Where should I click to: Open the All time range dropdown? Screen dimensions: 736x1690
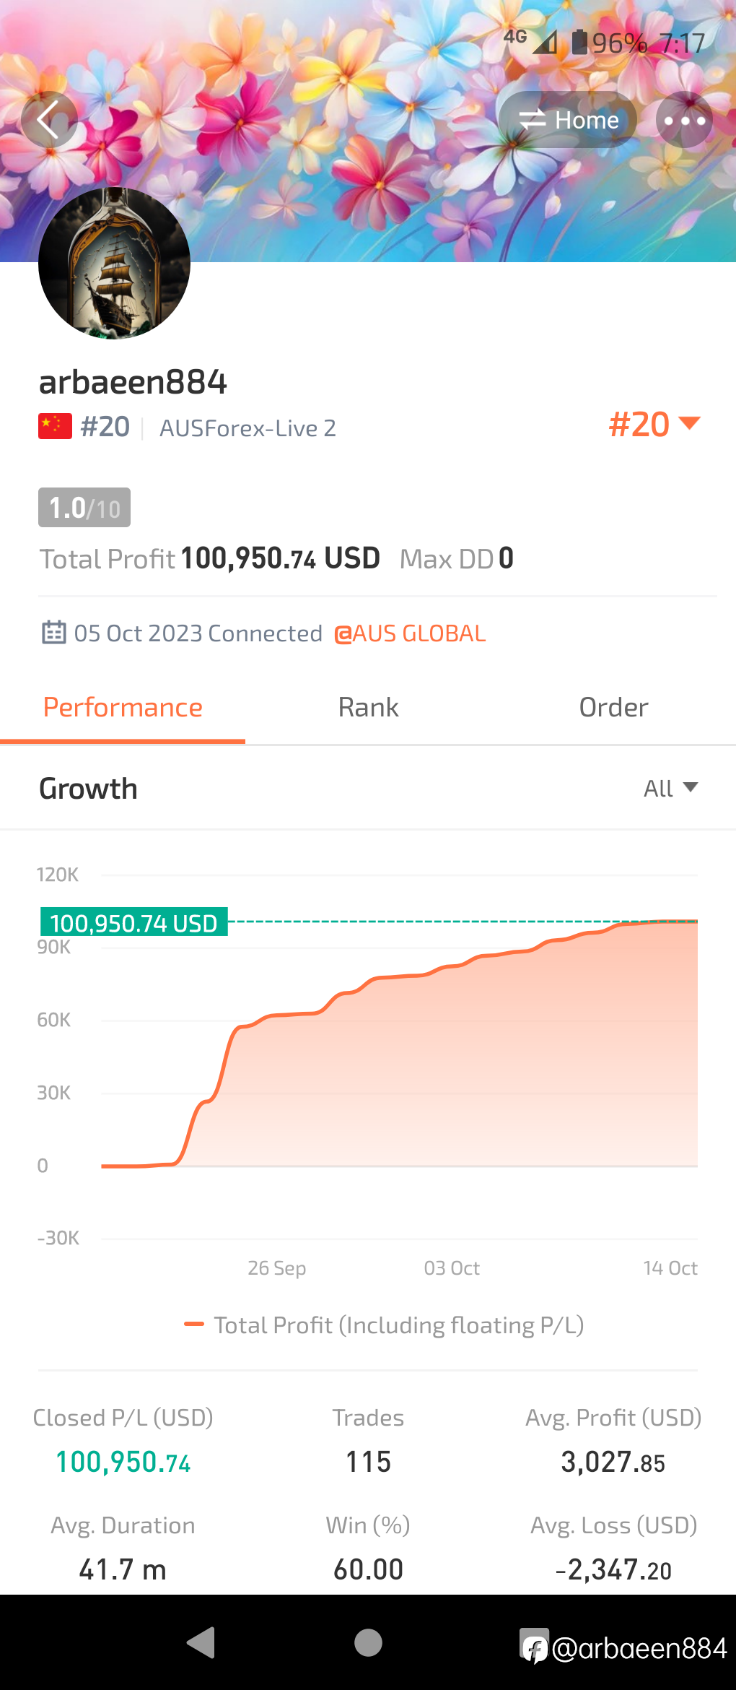(x=670, y=788)
